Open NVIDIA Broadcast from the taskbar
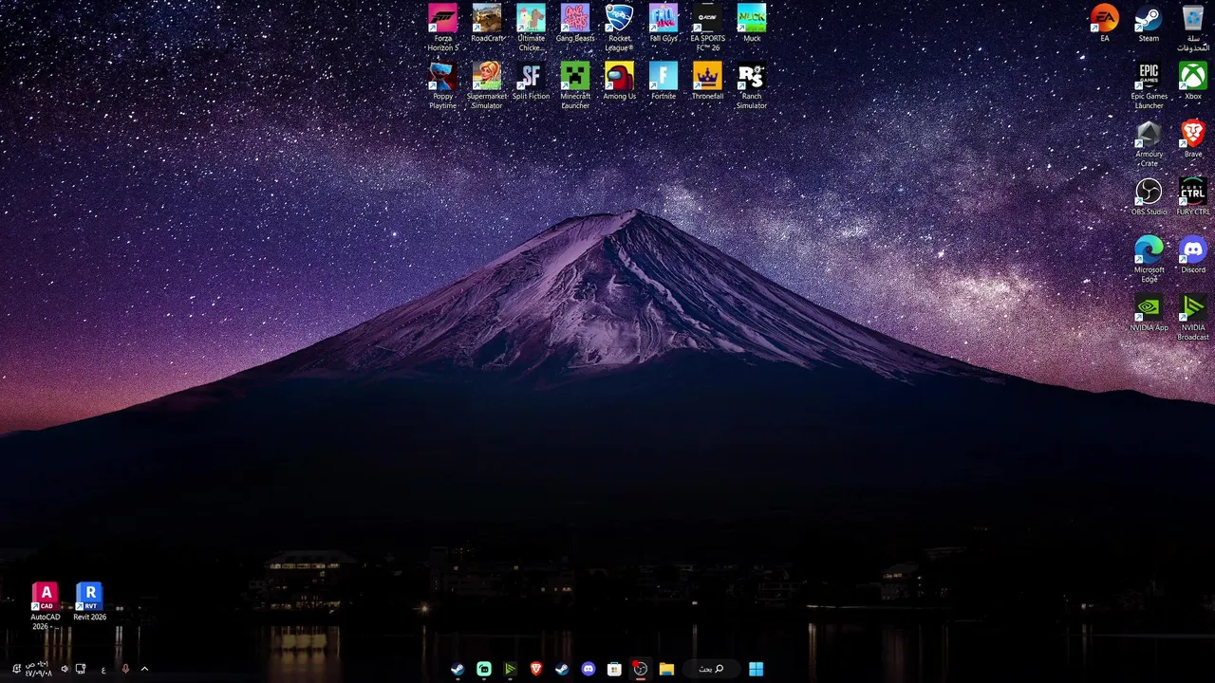 click(510, 669)
